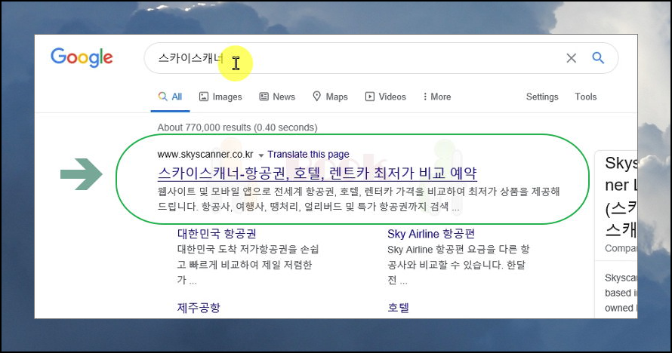Click the blue magnifier search icon
This screenshot has height=353, width=672.
(598, 58)
